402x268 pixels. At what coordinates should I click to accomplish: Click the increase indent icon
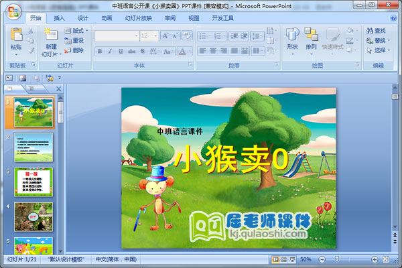pyautogui.click(x=244, y=36)
